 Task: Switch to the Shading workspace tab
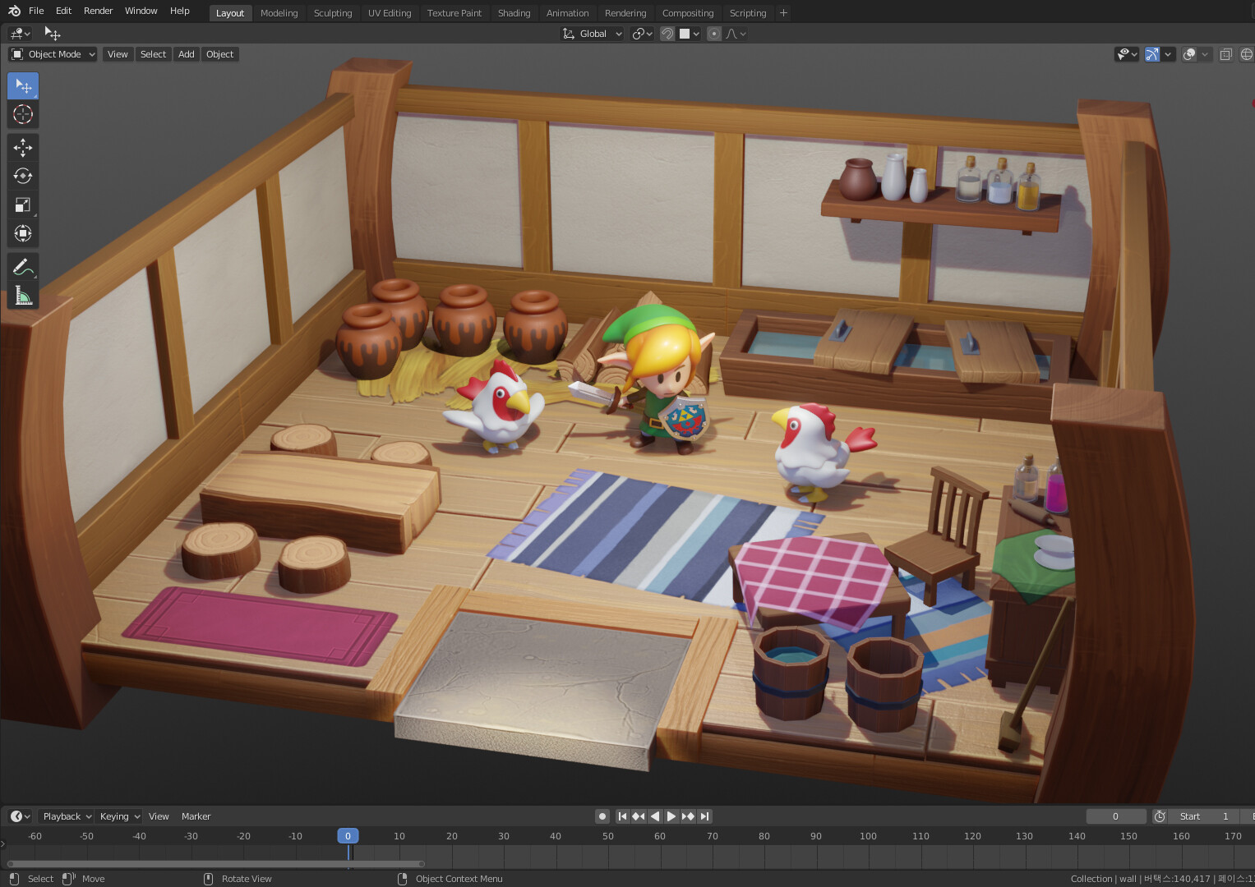(x=514, y=13)
